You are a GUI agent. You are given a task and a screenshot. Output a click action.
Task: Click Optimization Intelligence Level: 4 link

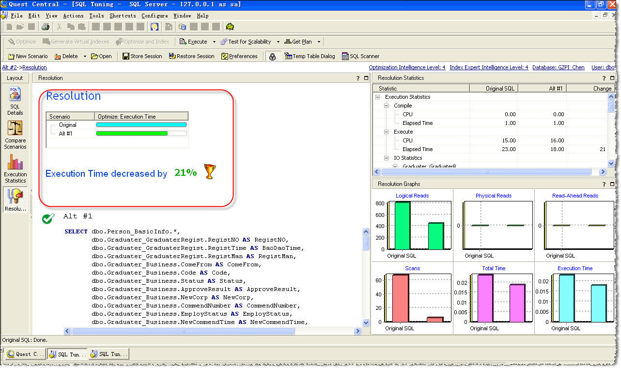(x=407, y=67)
